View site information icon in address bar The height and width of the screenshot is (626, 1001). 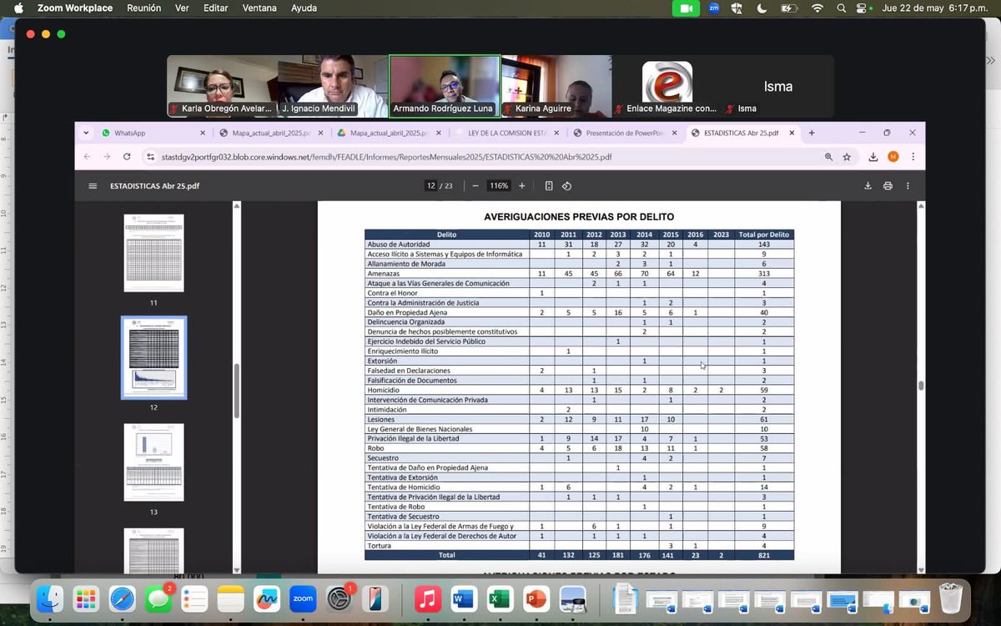tap(150, 157)
